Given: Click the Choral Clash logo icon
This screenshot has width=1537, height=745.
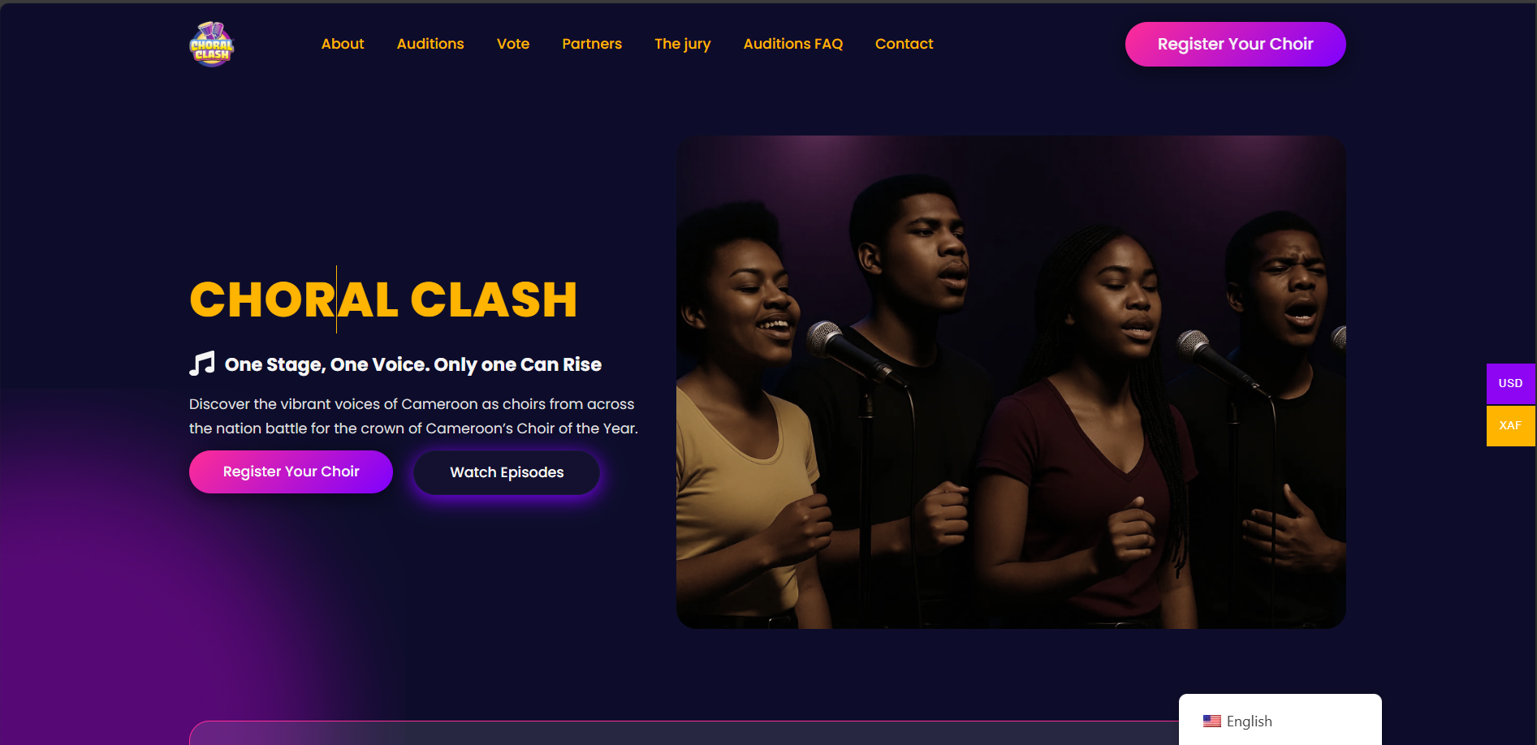Looking at the screenshot, I should [x=212, y=44].
